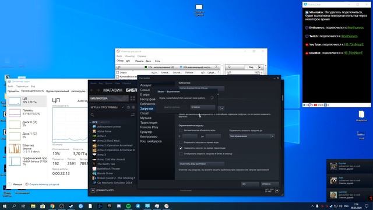Switch to Автозагрузка tab in Task Manager
Viewport: 373px width, 210px height.
(x=78, y=91)
